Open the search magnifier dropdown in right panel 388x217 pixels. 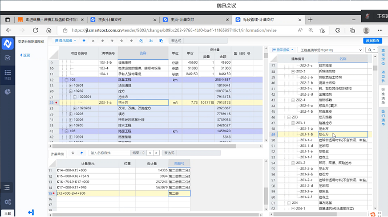(371, 50)
